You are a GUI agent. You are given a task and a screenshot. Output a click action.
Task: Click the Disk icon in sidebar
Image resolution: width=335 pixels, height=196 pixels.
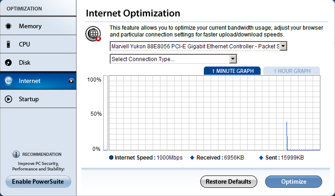click(x=8, y=63)
